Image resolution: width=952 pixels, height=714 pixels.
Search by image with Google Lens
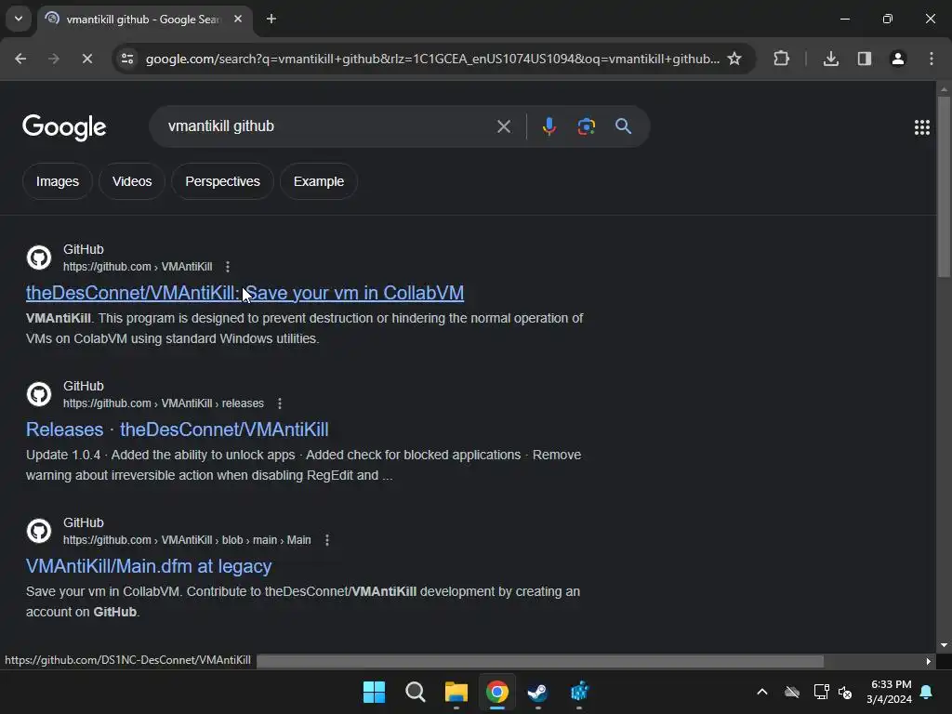point(586,126)
